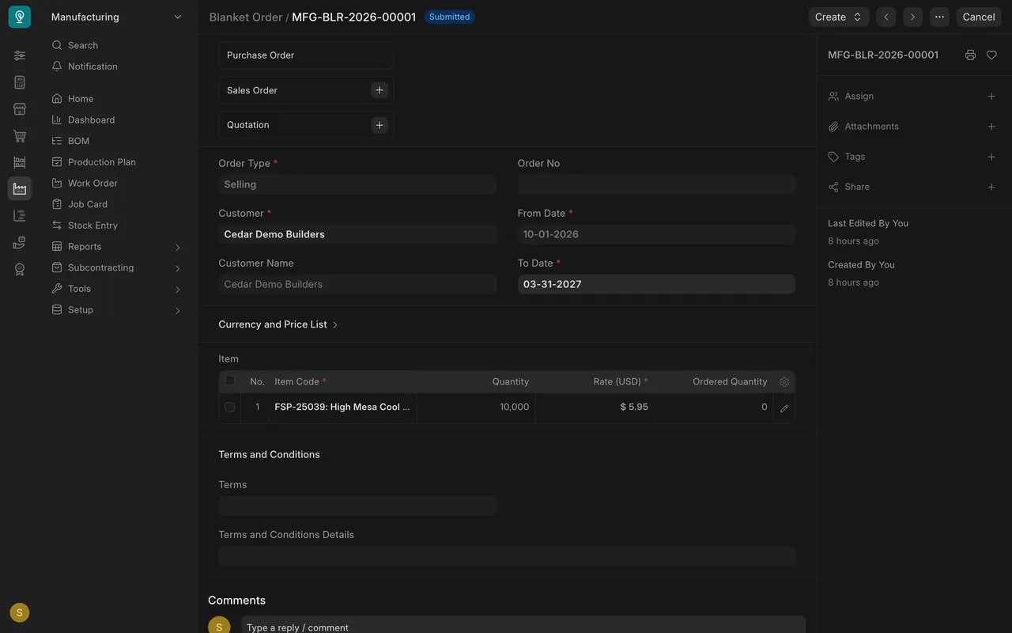1012x633 pixels.
Task: Toggle the select-all items checkbox
Action: point(230,381)
